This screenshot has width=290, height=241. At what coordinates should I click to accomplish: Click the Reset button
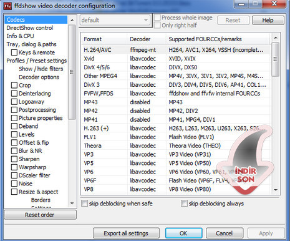point(233,21)
